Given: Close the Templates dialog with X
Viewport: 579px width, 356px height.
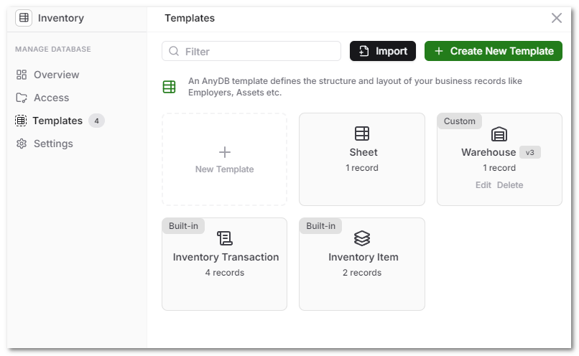Looking at the screenshot, I should [x=557, y=18].
